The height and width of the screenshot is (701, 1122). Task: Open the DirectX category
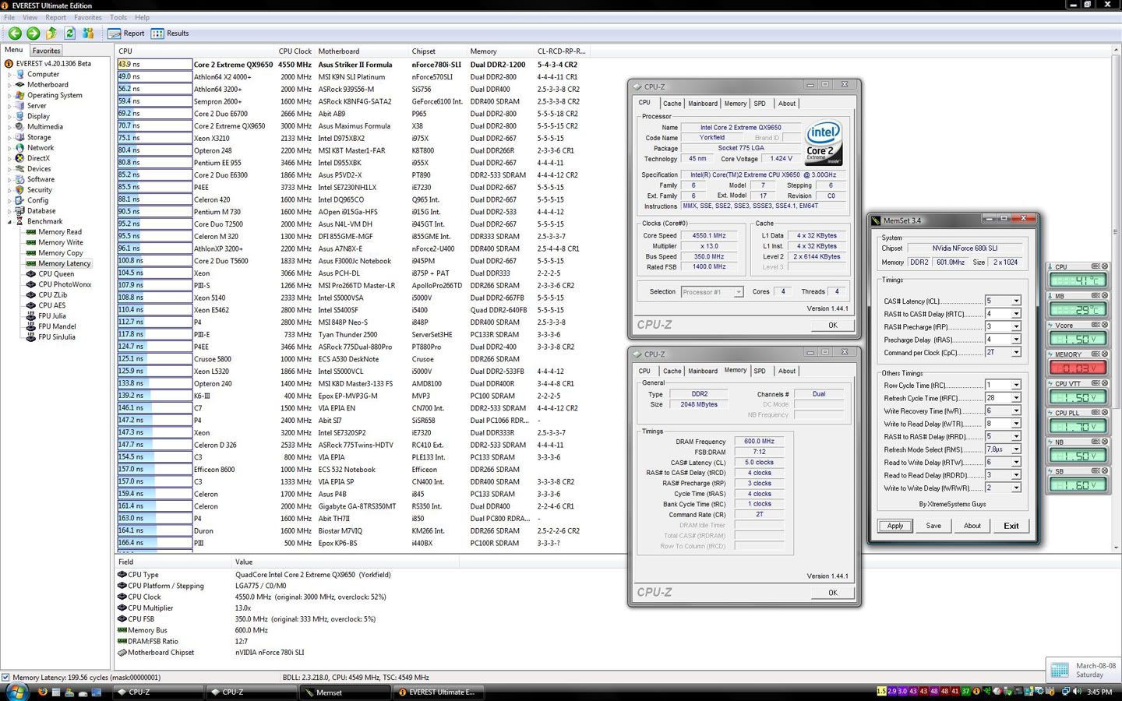[38, 158]
